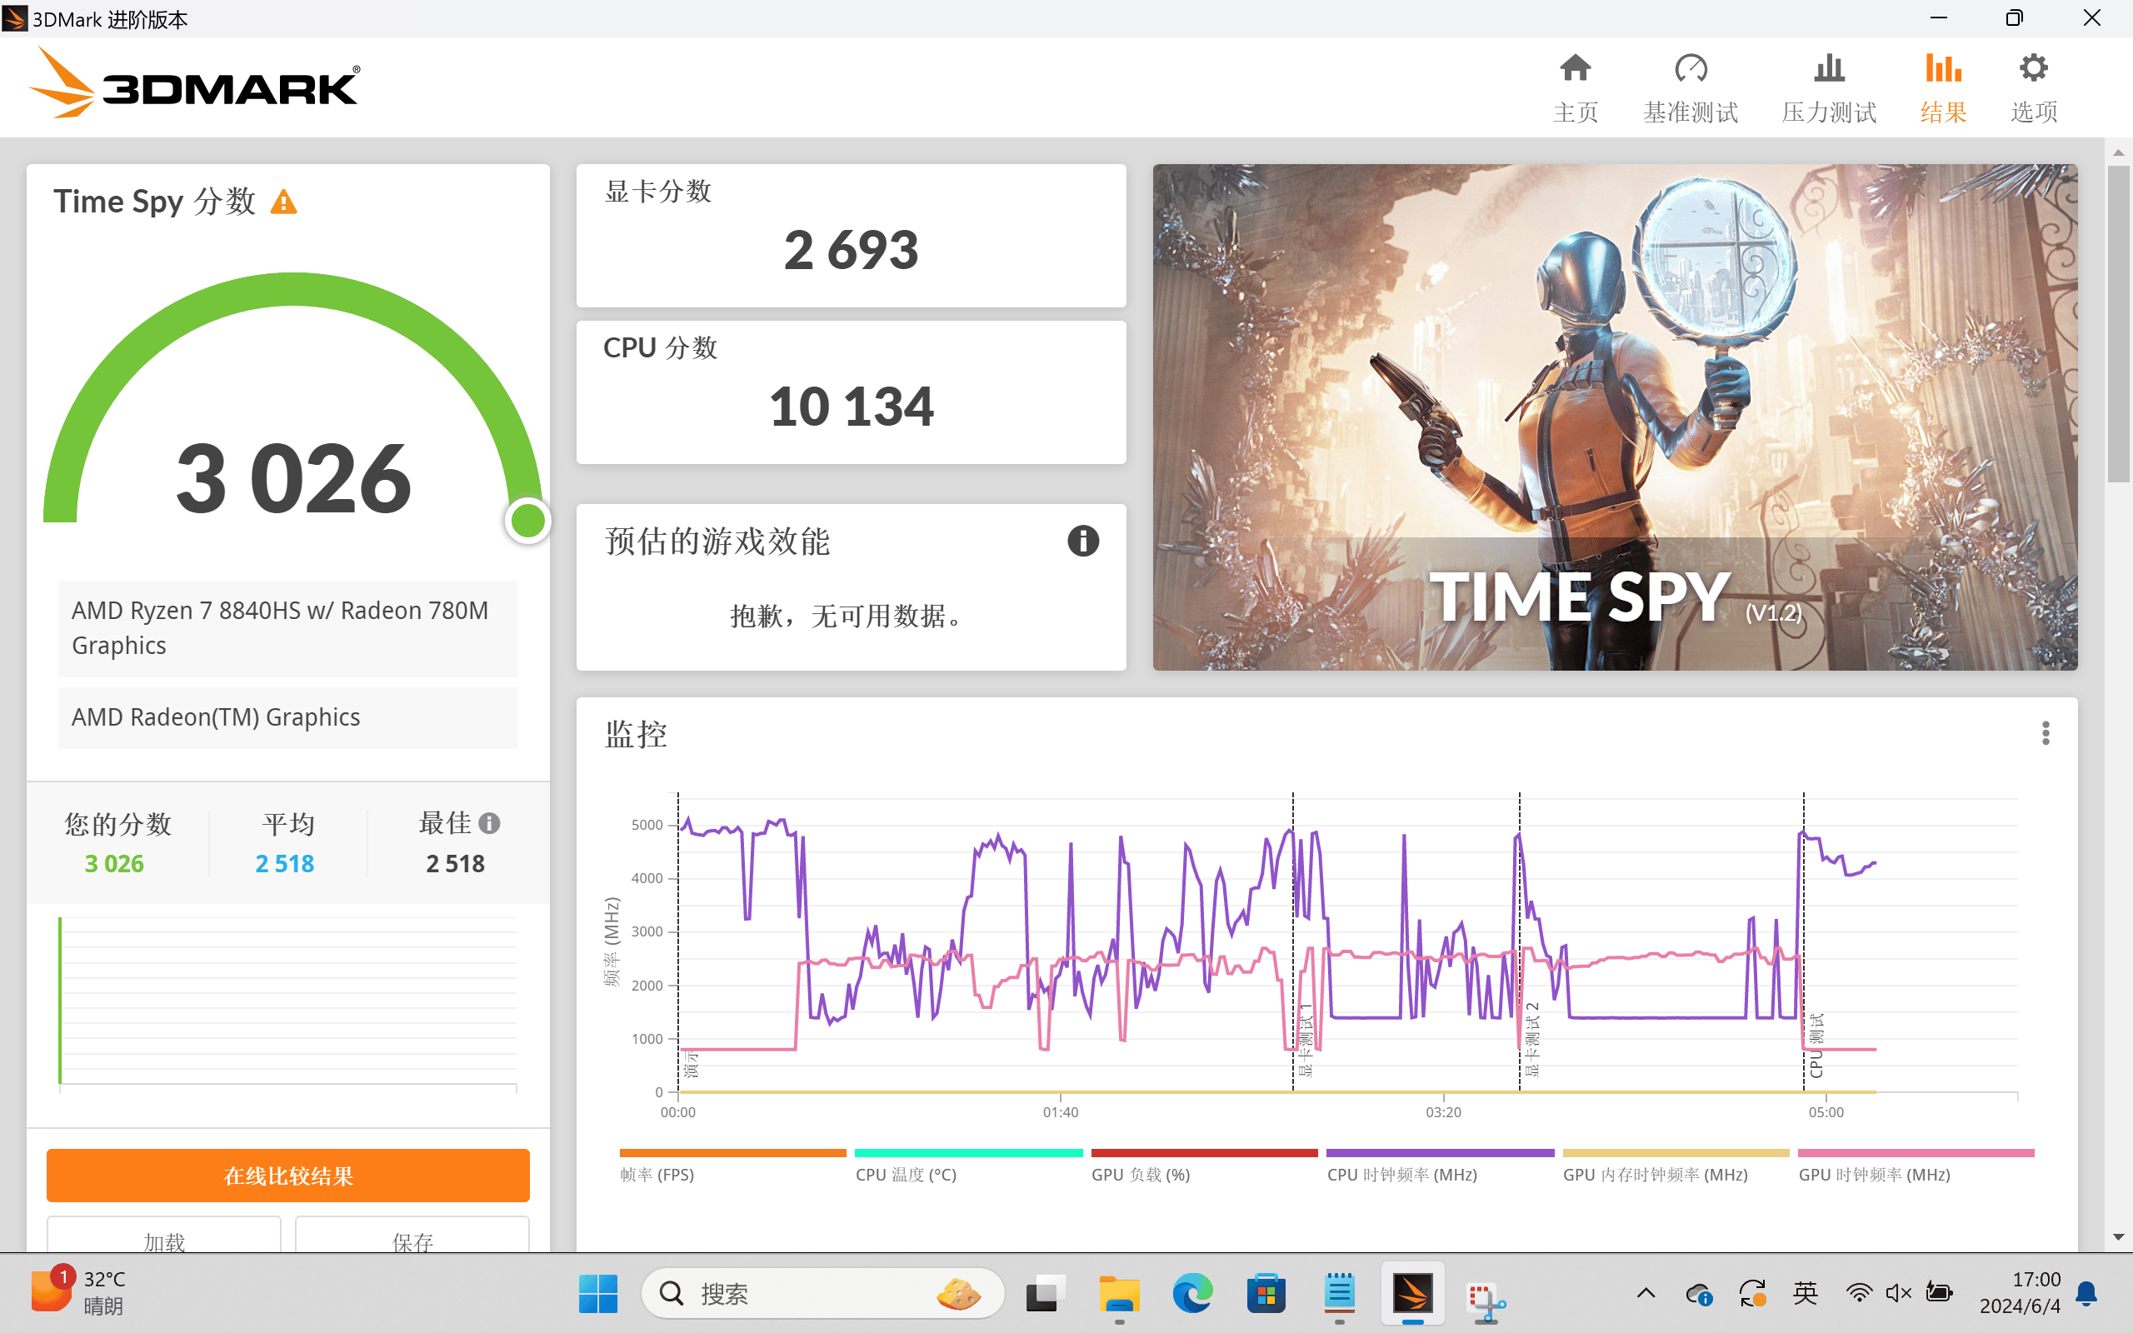
Task: Click info icon next to Best (最佳) score
Action: click(490, 822)
